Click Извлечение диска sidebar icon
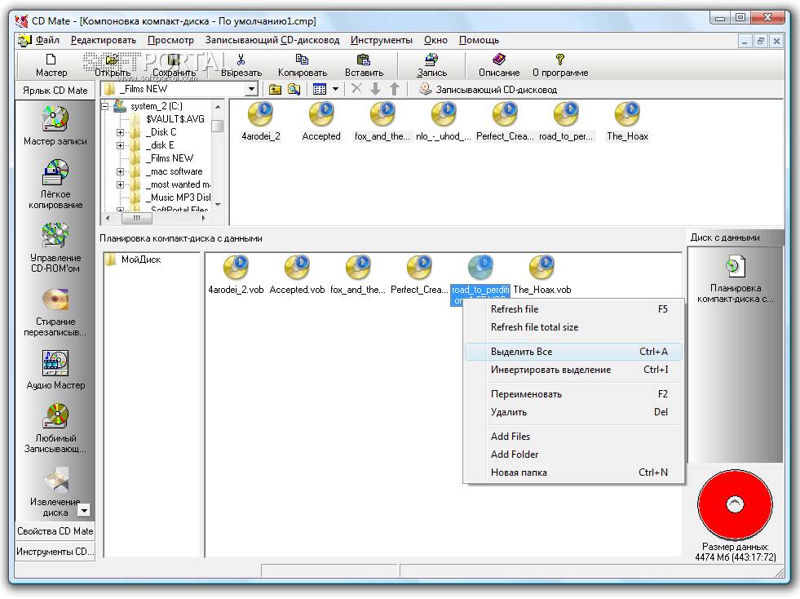 [55, 480]
